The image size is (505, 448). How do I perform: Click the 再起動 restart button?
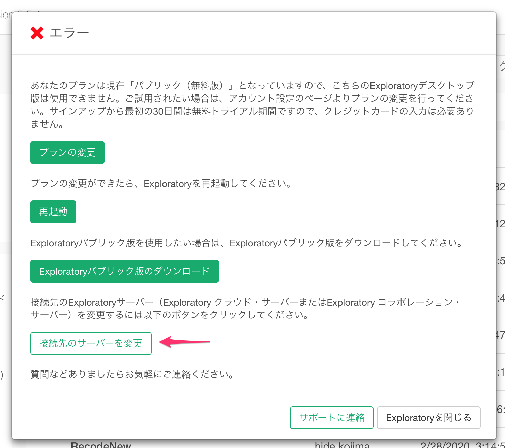pyautogui.click(x=53, y=212)
